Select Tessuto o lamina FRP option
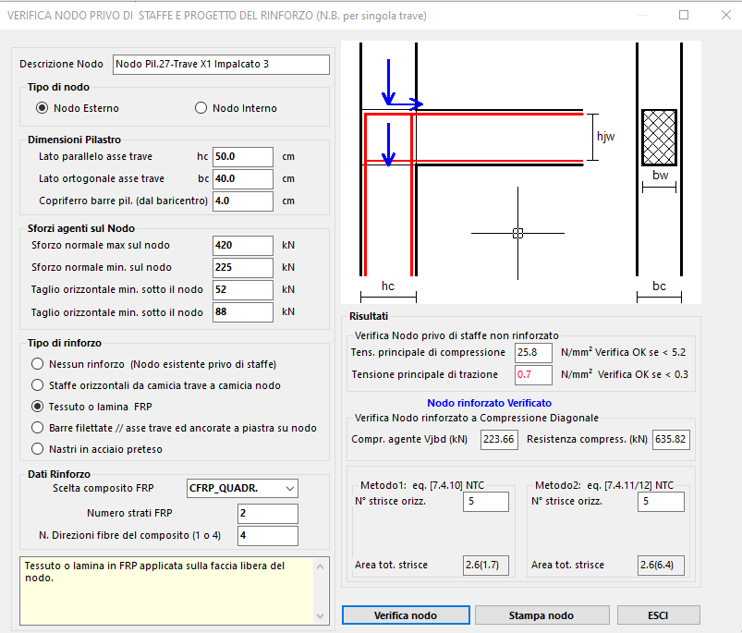The height and width of the screenshot is (633, 742). (x=37, y=407)
